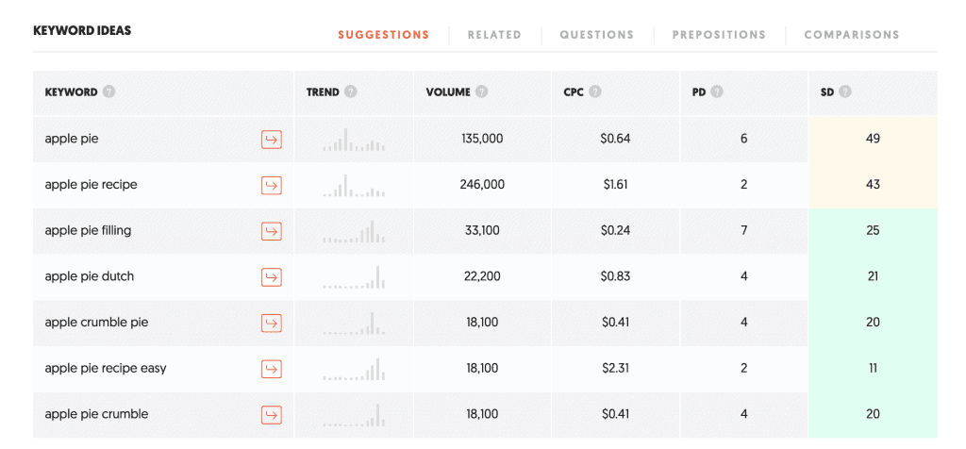Sort by the Volume column header
The height and width of the screenshot is (449, 966).
click(448, 92)
